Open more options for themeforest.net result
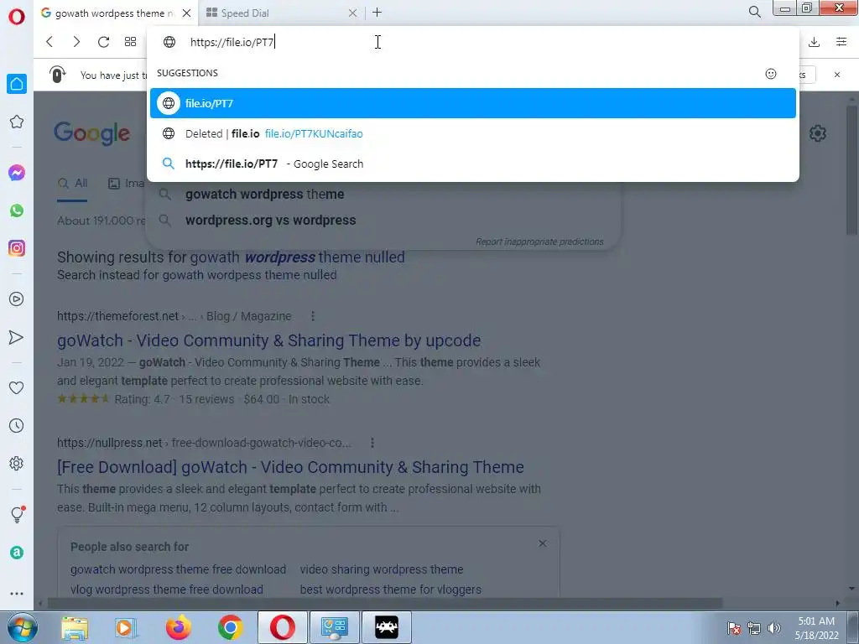Viewport: 859px width, 644px height. coord(313,316)
